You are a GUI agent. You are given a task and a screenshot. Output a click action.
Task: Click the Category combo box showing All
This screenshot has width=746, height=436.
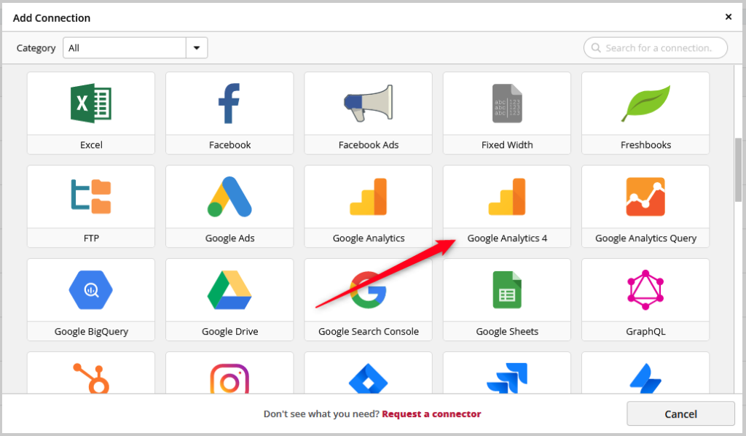135,47
